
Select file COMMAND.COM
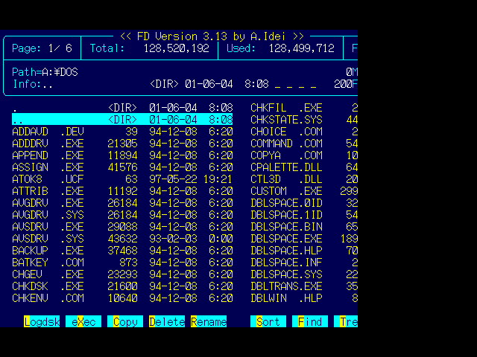(304, 144)
